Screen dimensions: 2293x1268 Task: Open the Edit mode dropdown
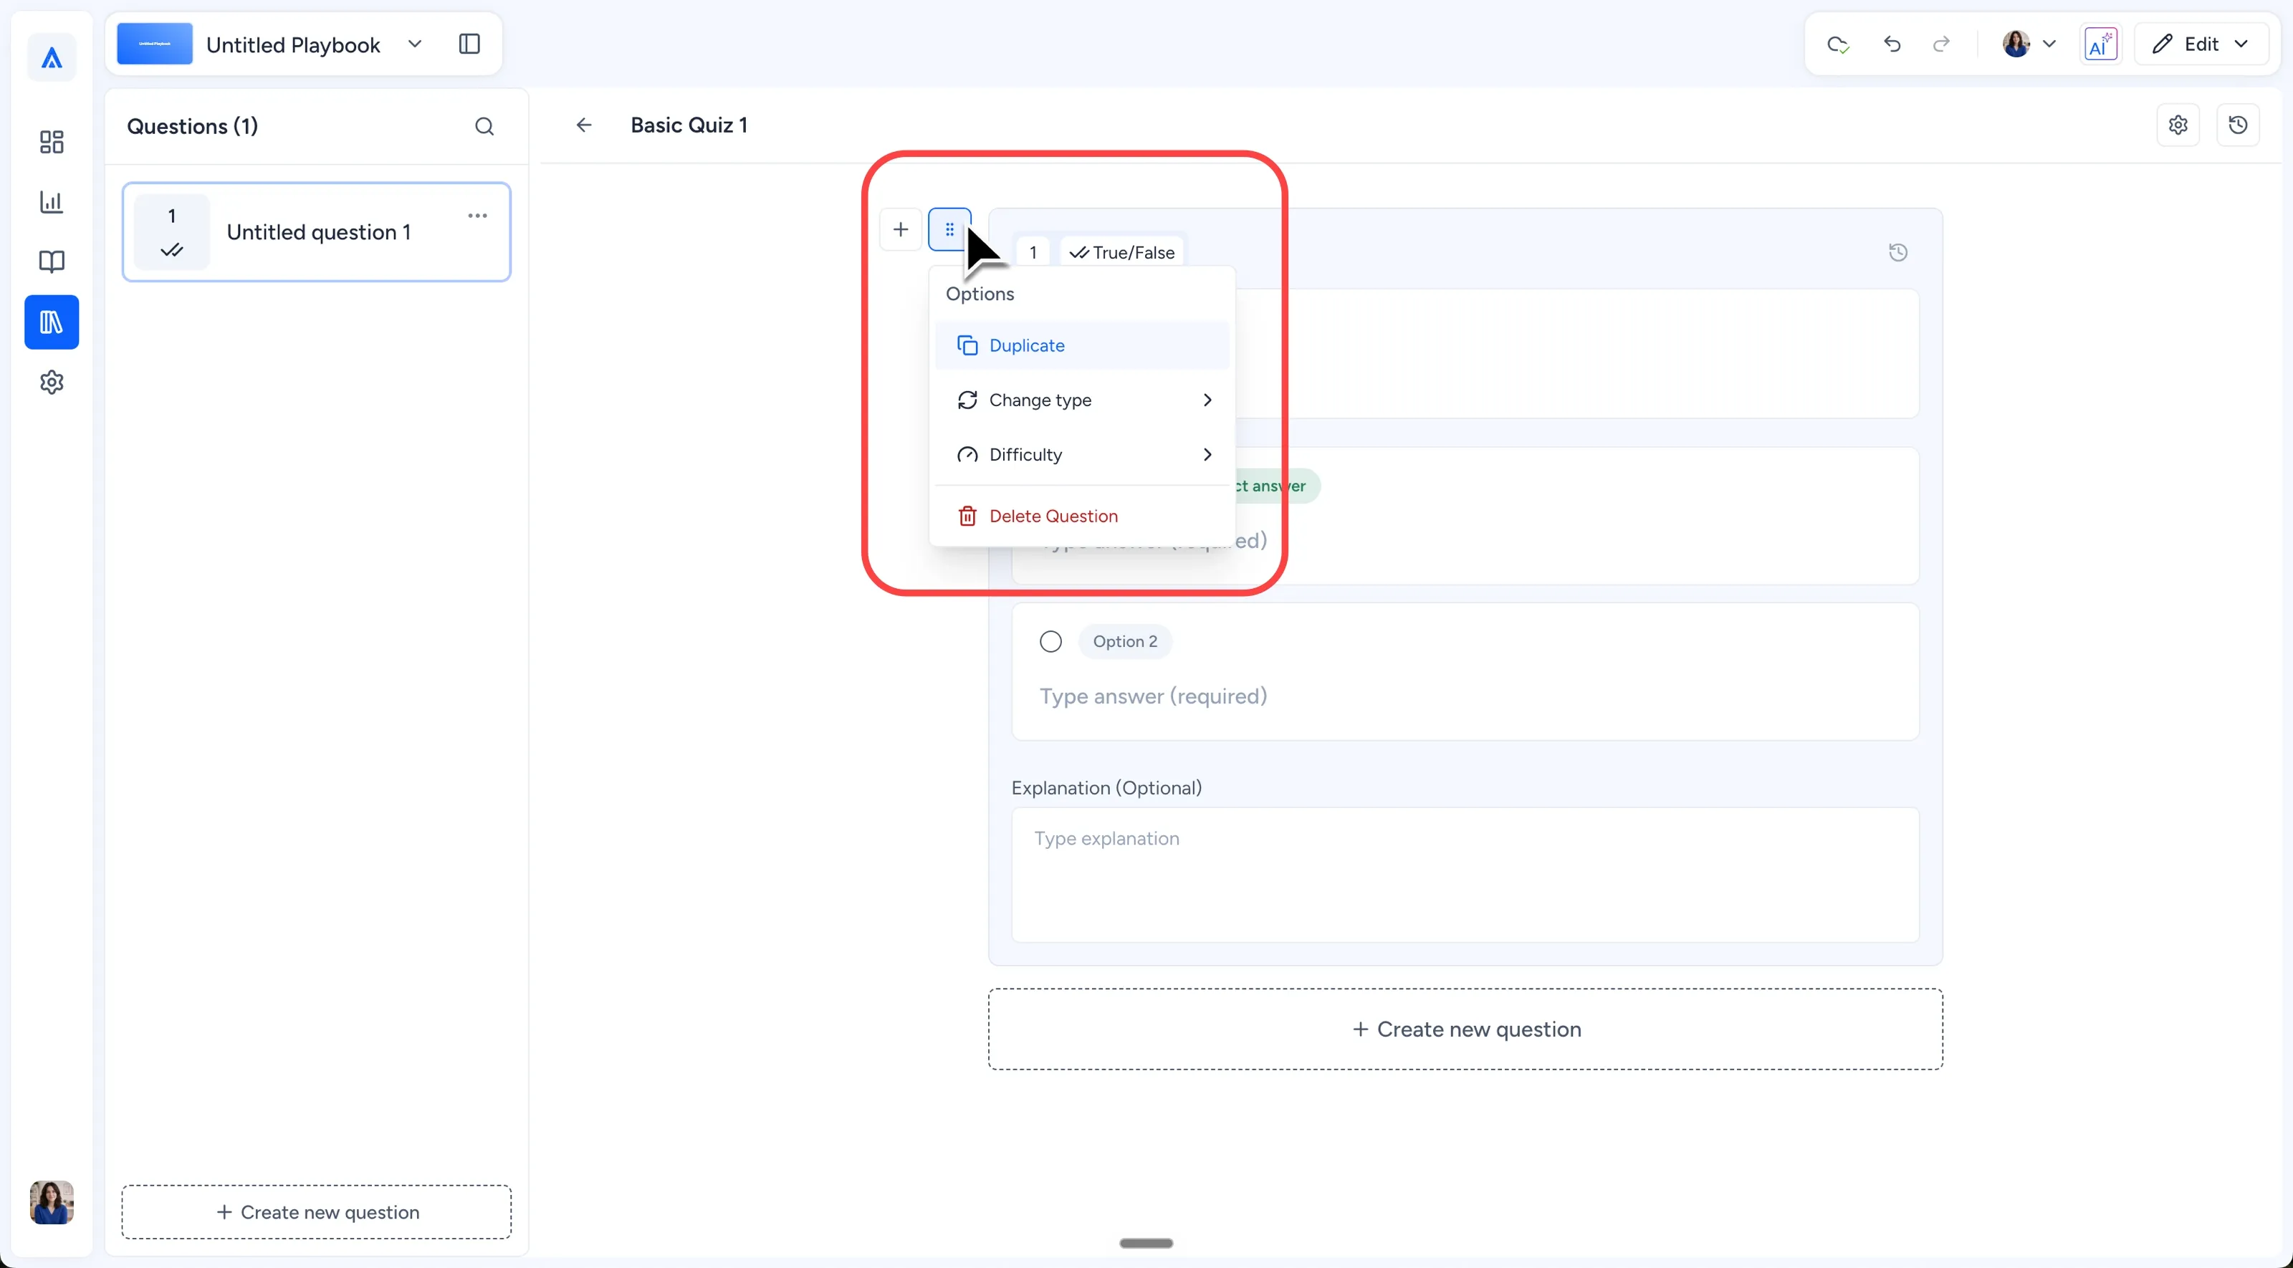pyautogui.click(x=2201, y=44)
